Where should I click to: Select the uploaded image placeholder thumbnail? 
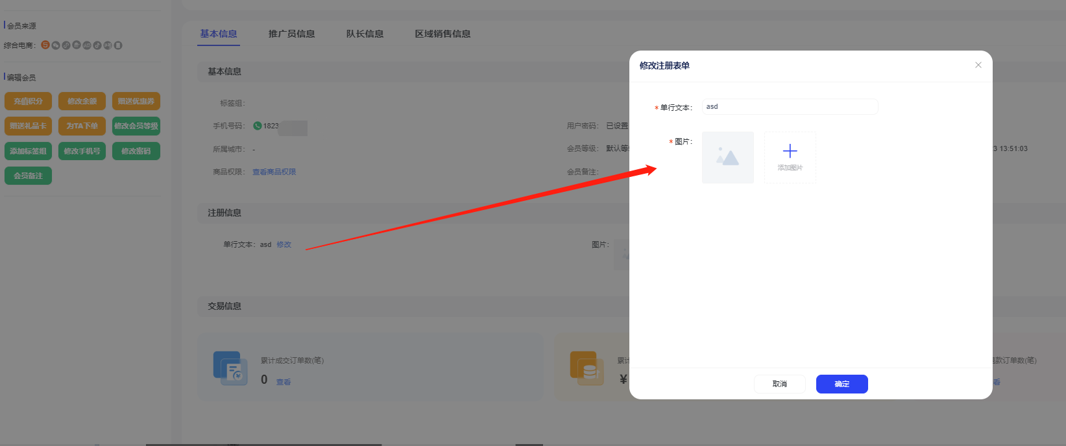(x=727, y=158)
